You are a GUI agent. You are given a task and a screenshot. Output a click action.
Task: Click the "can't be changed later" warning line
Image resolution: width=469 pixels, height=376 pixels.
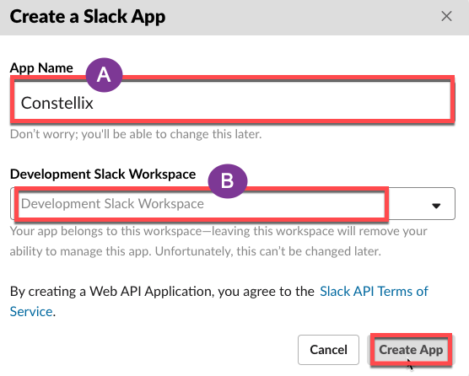coord(196,251)
